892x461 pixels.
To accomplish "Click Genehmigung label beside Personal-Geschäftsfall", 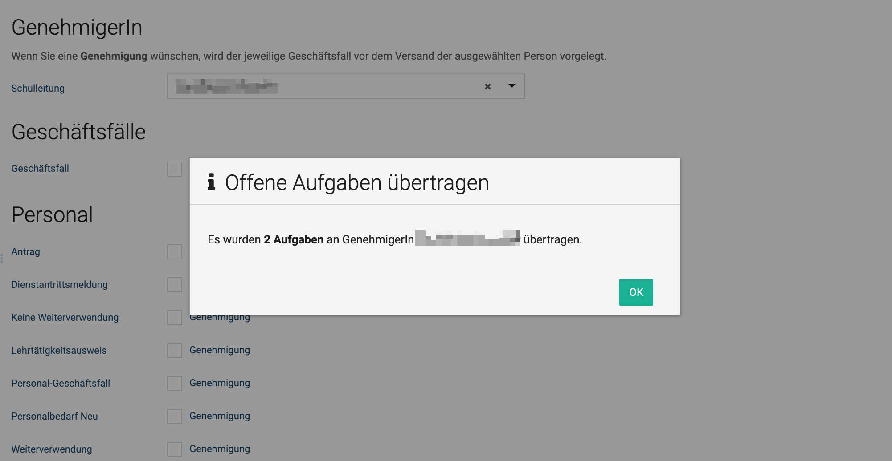I will tap(220, 383).
